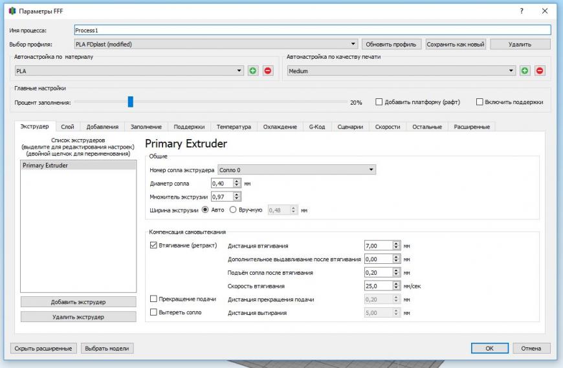
Task: Click the help question mark in title bar
Action: coord(522,11)
